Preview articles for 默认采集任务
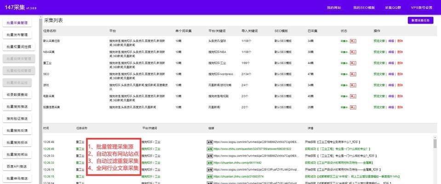Viewport: 441px width, 184px height. pyautogui.click(x=379, y=41)
